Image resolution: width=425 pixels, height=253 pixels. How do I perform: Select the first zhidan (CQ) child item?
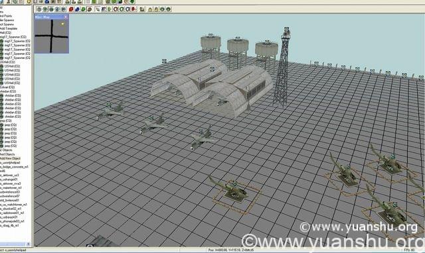tap(13, 95)
